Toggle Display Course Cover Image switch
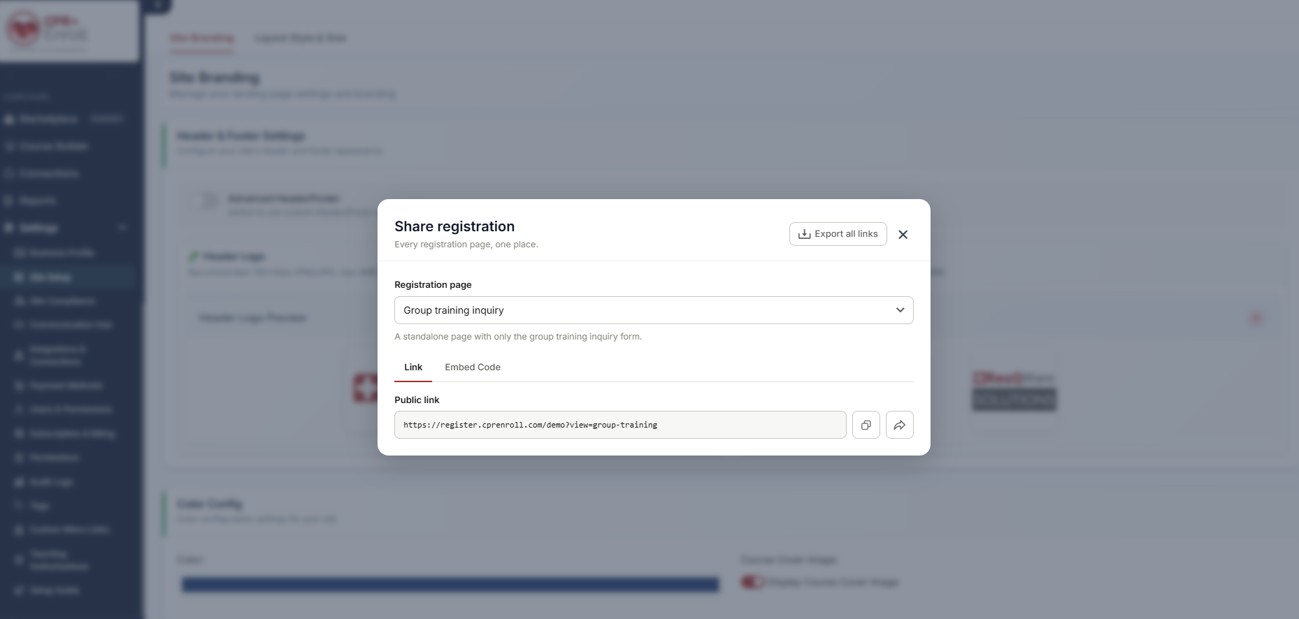This screenshot has width=1299, height=619. pyautogui.click(x=752, y=582)
